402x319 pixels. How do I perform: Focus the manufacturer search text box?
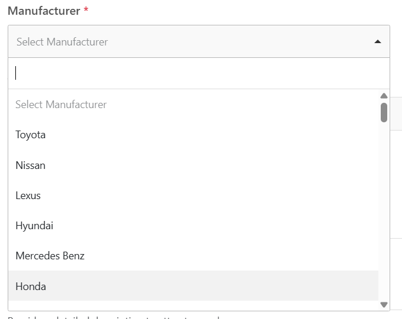pyautogui.click(x=198, y=73)
